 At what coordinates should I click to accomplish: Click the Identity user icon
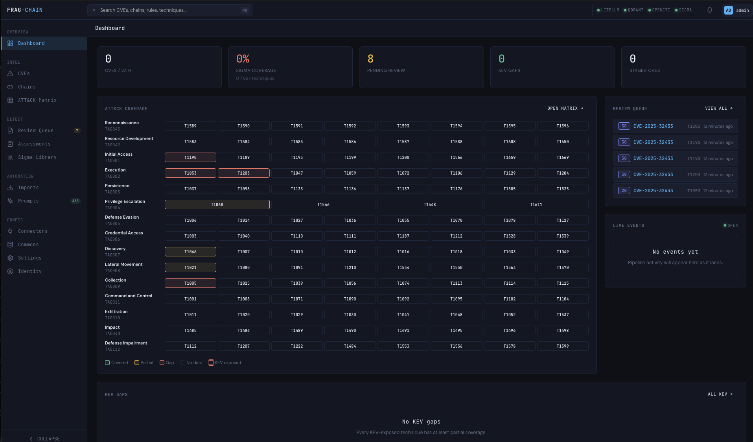(10, 271)
